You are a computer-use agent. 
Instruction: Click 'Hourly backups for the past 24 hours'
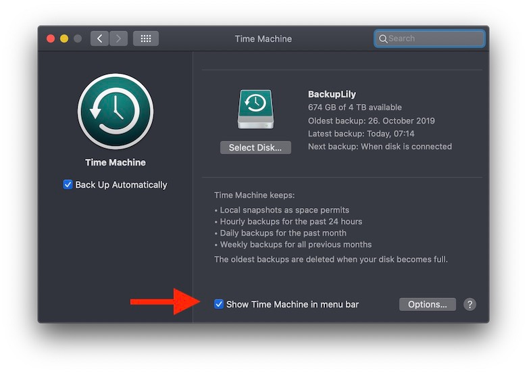[x=291, y=222]
